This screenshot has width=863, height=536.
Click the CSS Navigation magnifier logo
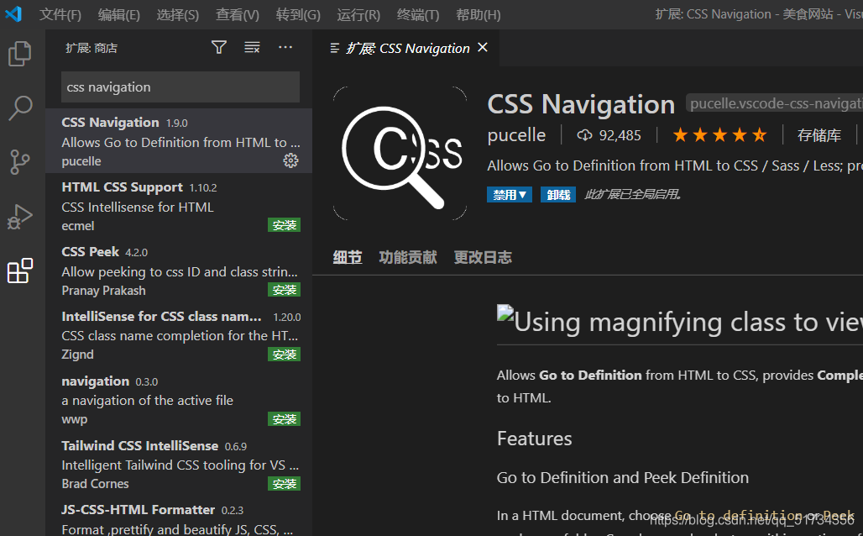[x=400, y=153]
